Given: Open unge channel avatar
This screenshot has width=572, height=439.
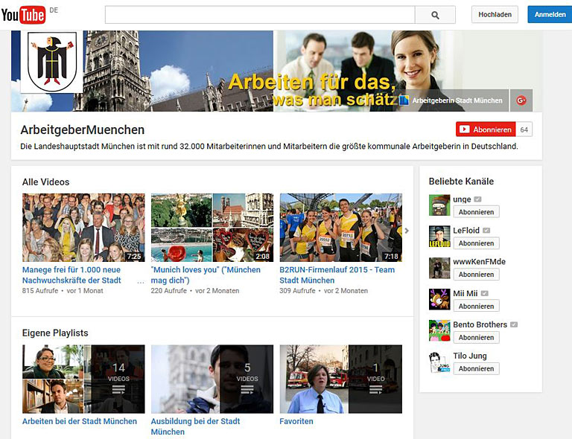Looking at the screenshot, I should point(439,205).
